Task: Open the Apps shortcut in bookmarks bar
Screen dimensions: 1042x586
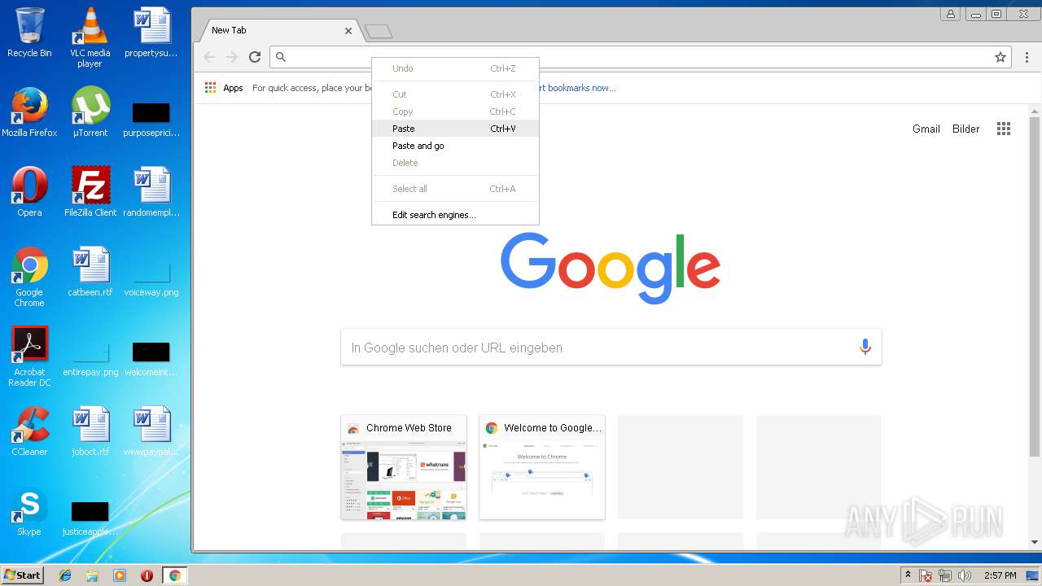Action: point(224,88)
